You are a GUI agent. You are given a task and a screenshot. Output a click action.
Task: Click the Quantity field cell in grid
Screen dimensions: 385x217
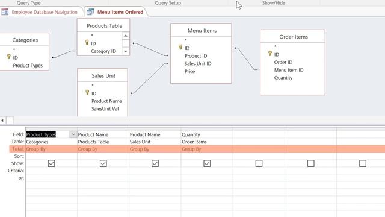(x=207, y=134)
